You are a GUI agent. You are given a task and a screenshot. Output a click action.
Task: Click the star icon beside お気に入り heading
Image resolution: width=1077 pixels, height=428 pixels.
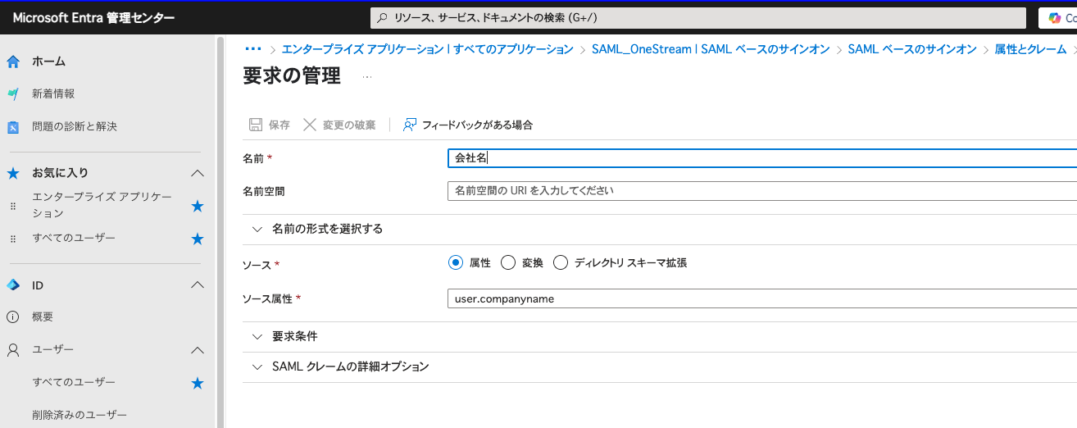coord(13,173)
